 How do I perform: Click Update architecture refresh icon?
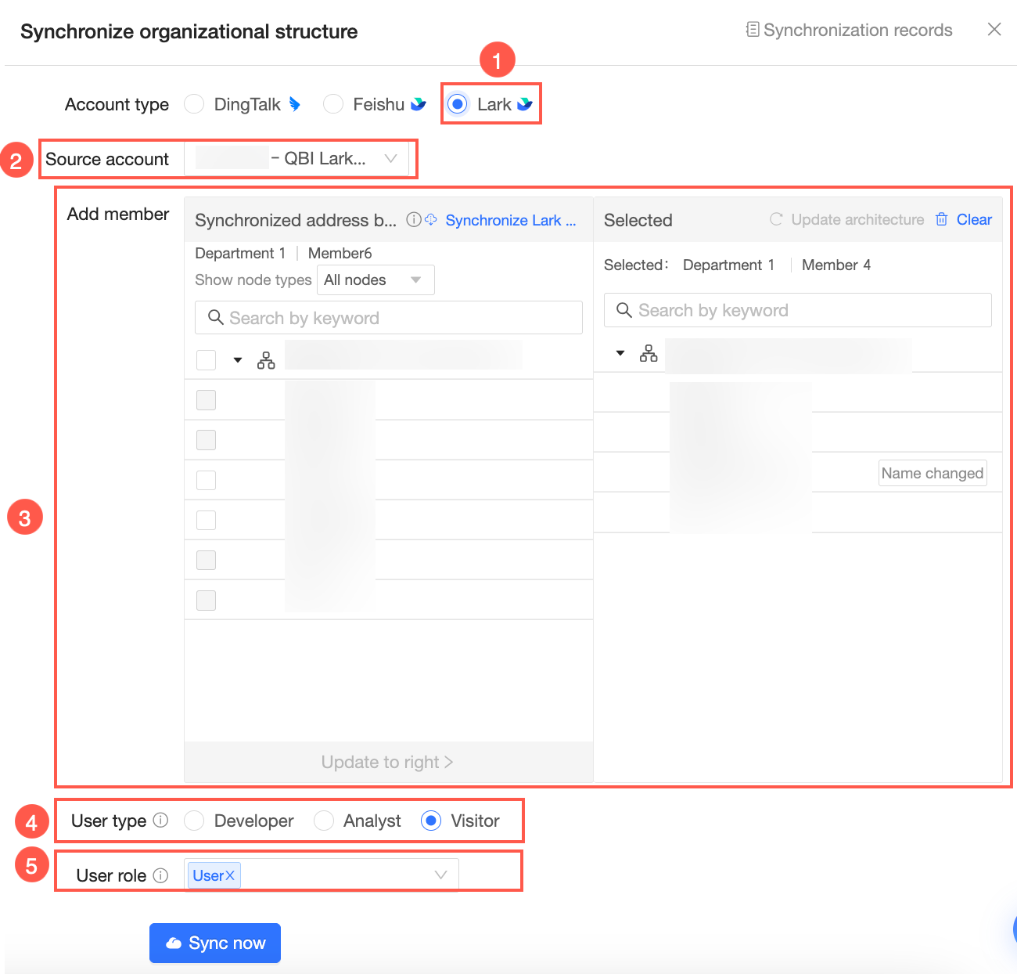coord(776,220)
